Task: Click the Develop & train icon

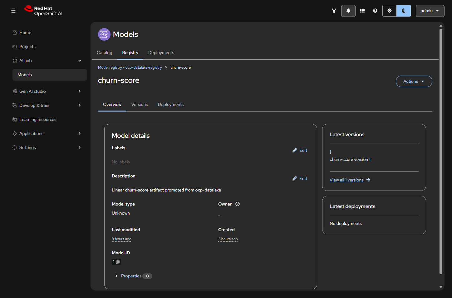Action: [x=15, y=105]
